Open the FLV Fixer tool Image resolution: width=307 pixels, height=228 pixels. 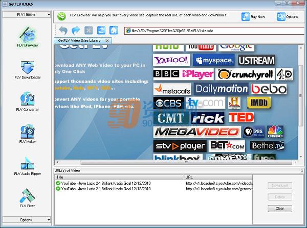click(28, 198)
